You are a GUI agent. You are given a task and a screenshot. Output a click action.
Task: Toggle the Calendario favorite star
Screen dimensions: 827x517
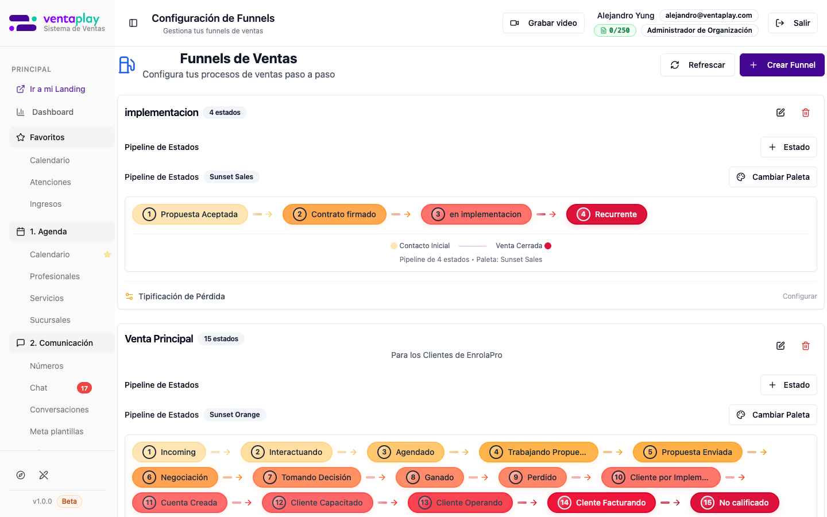107,254
